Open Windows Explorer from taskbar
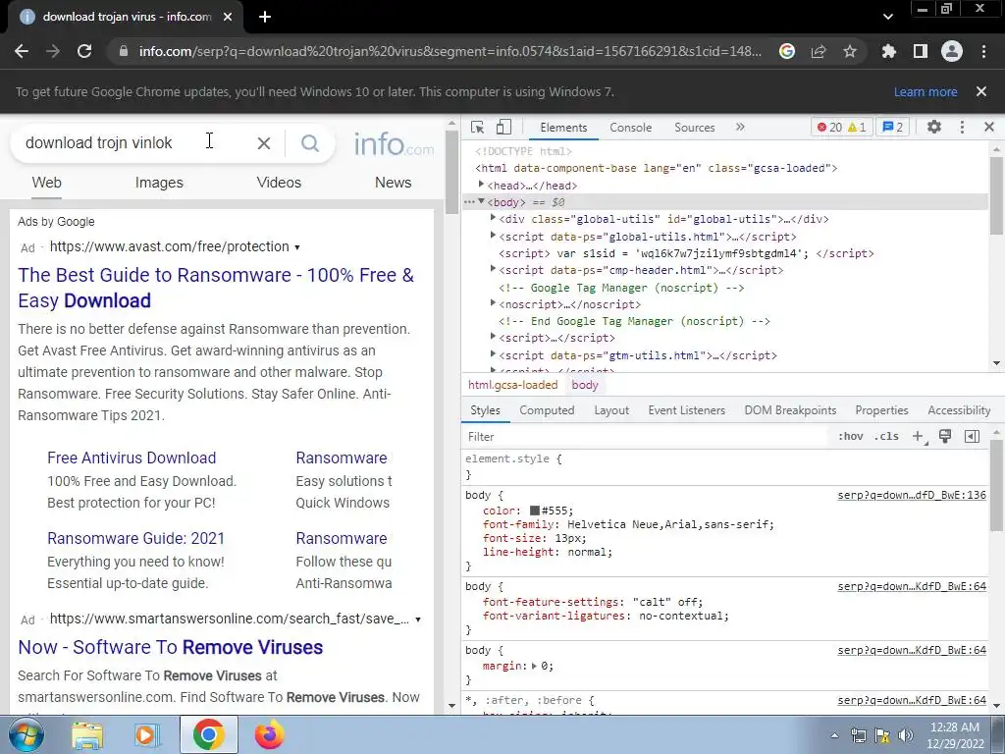Image resolution: width=1005 pixels, height=754 pixels. (x=87, y=734)
